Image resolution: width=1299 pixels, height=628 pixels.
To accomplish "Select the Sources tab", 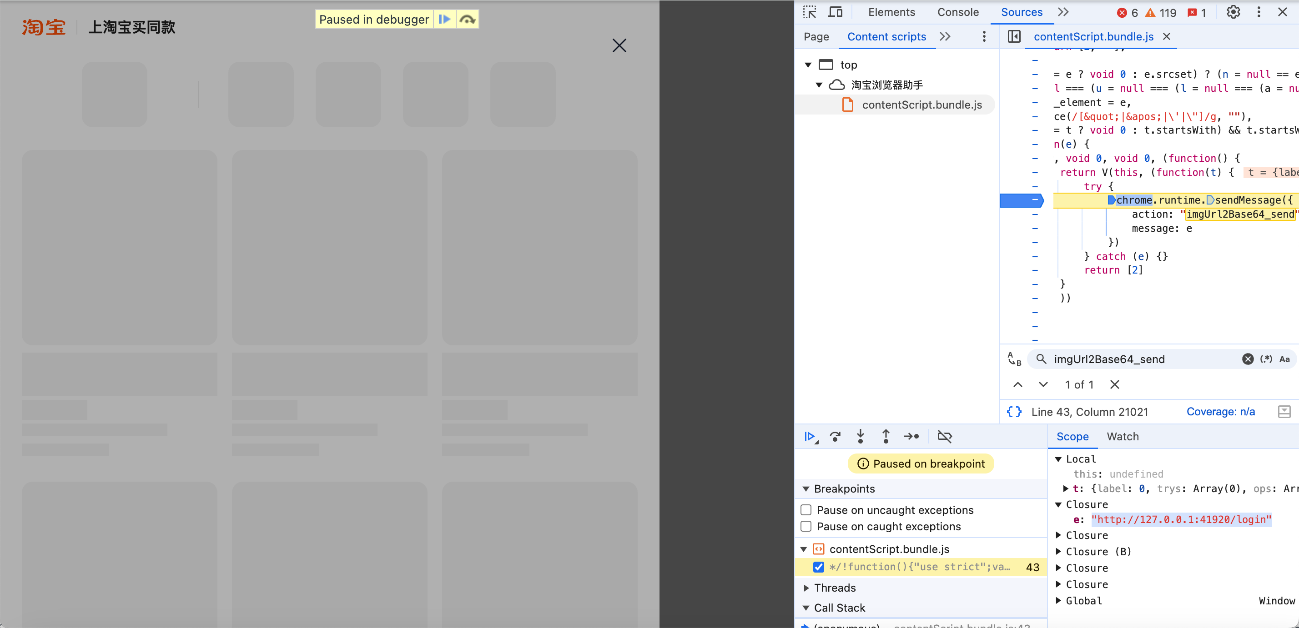I will pyautogui.click(x=1021, y=12).
